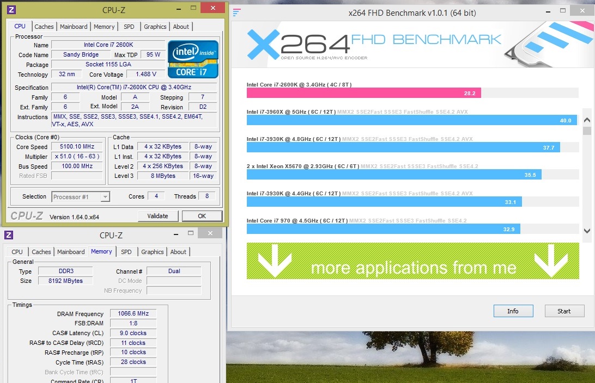Click OK button in top CPU-Z window
Screen dimensions: 595x383
pyautogui.click(x=202, y=216)
